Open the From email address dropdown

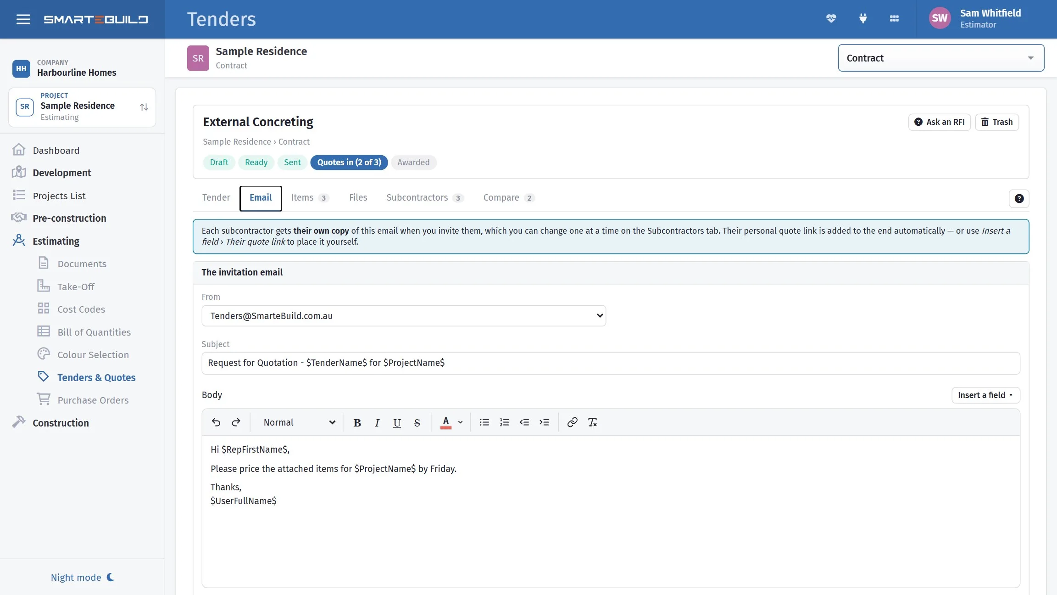point(404,316)
